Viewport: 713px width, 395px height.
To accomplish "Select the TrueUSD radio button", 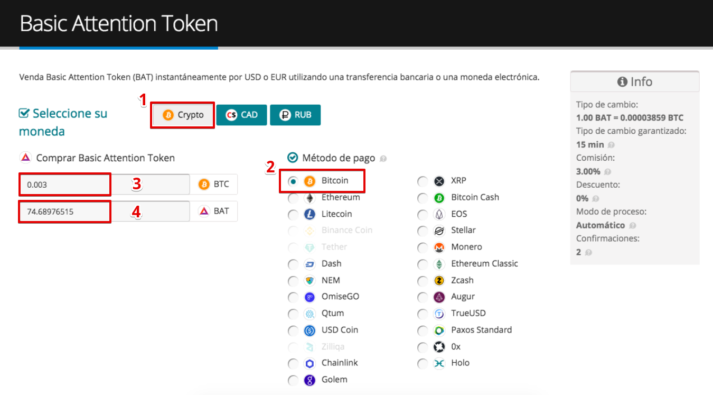I will (x=423, y=314).
